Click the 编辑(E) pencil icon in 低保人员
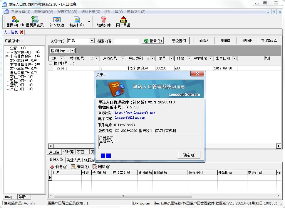285x208 pixels. (x=73, y=167)
